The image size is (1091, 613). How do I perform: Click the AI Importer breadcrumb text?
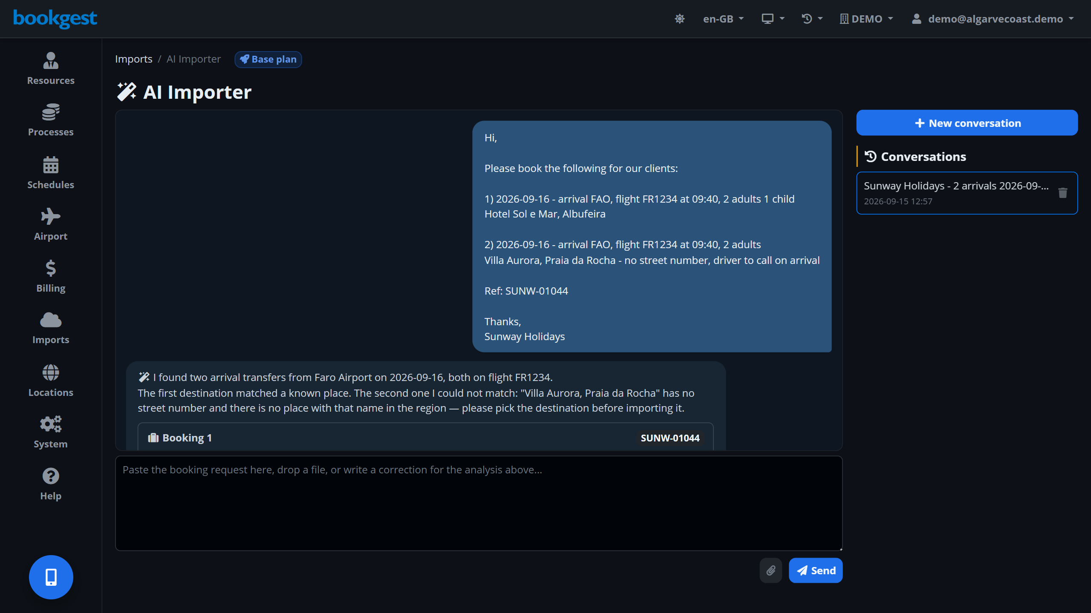pyautogui.click(x=193, y=59)
